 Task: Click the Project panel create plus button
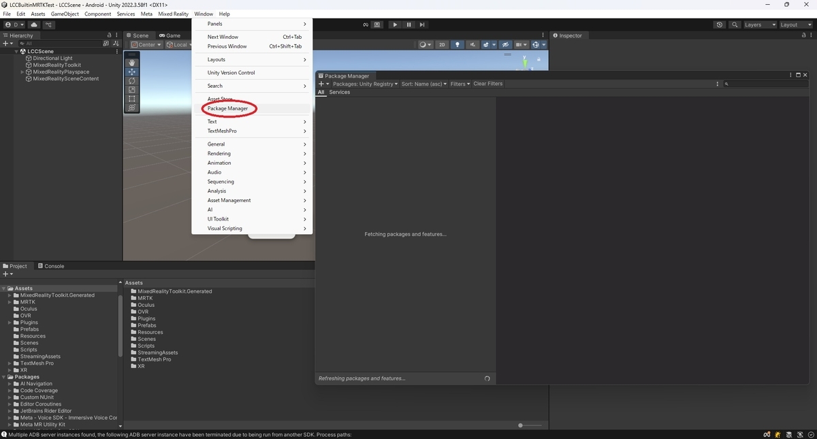pos(7,274)
